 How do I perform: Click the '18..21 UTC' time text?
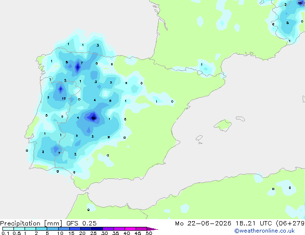(254, 223)
